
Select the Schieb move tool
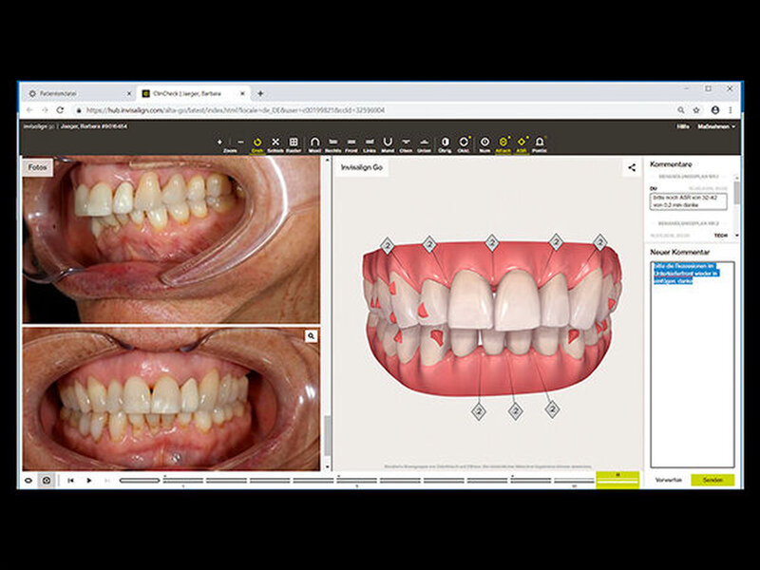(275, 144)
